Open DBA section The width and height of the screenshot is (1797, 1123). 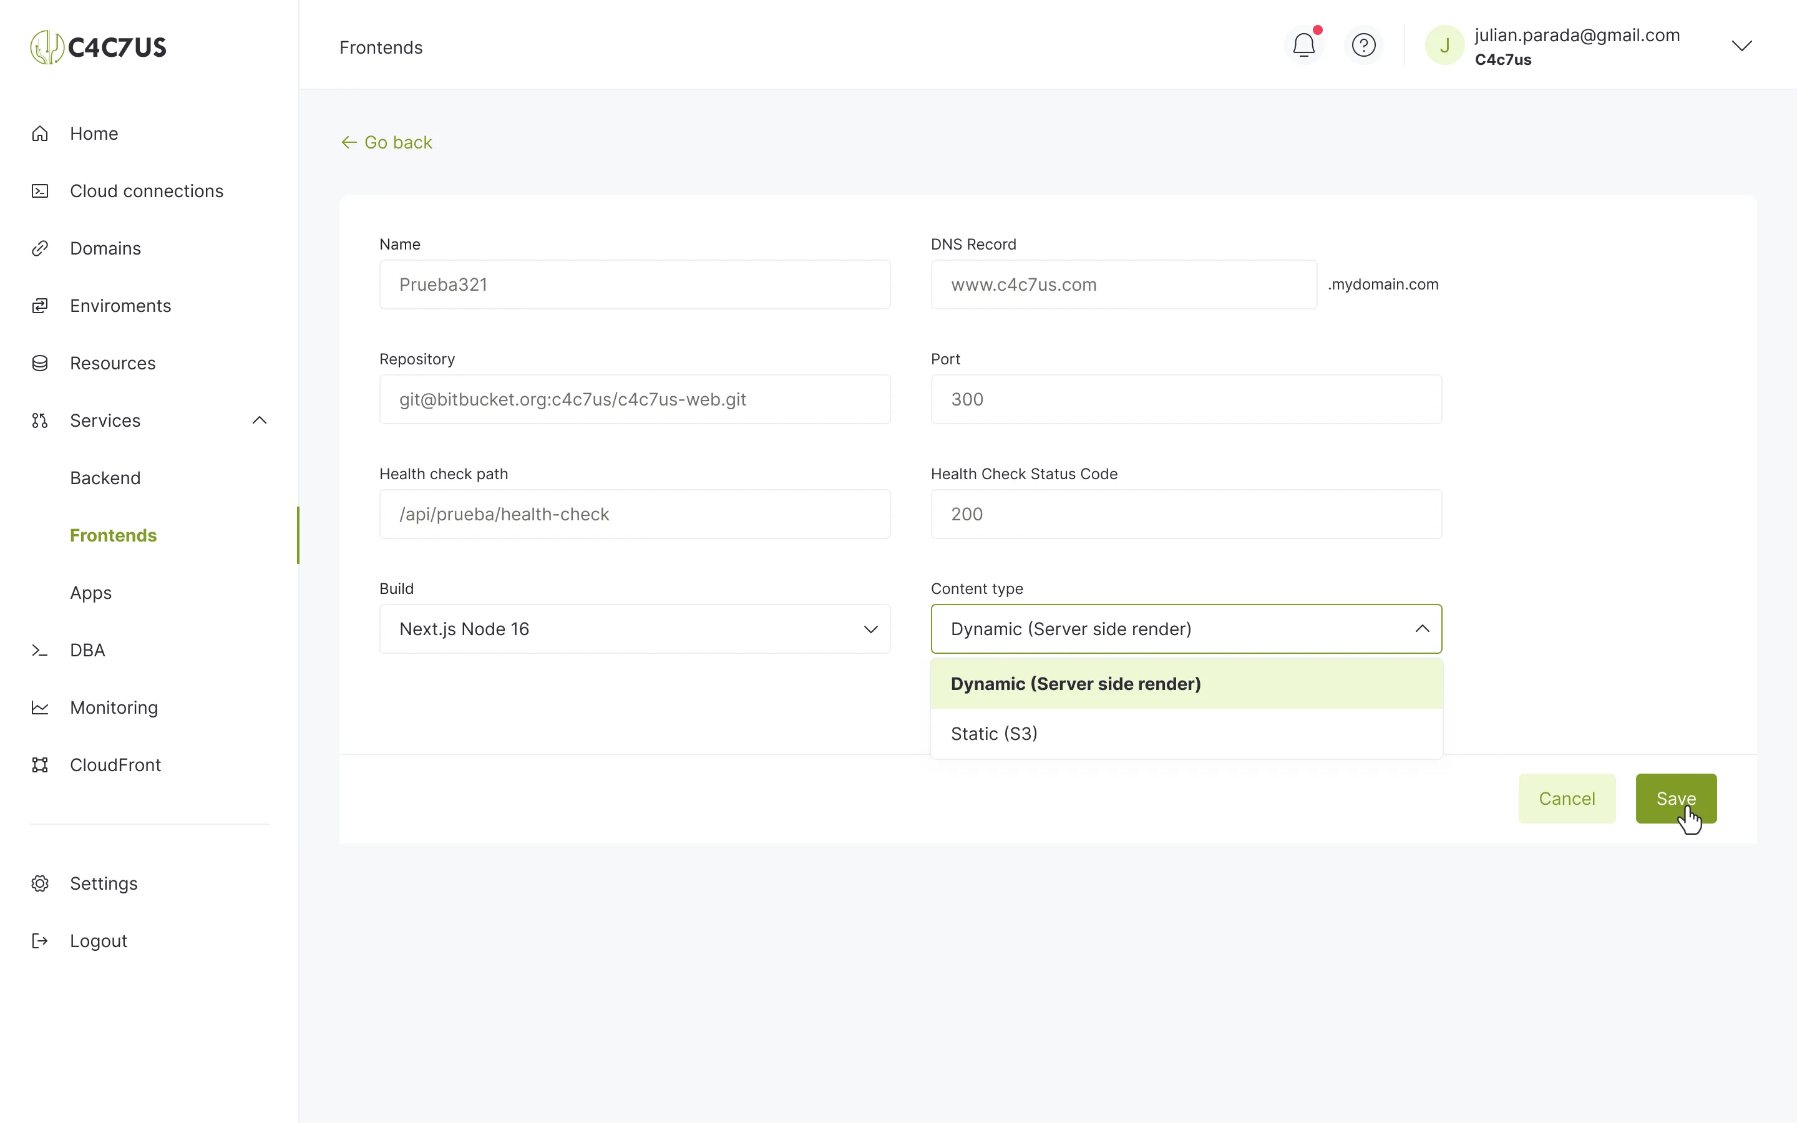coord(87,651)
